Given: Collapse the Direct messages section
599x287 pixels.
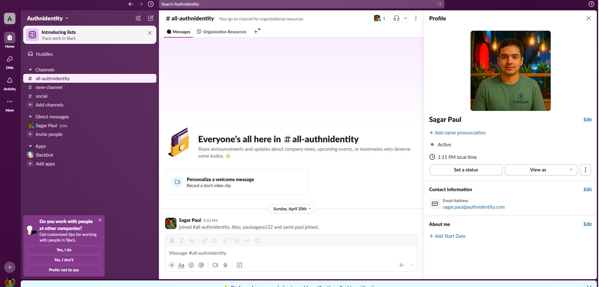Looking at the screenshot, I should (30, 117).
